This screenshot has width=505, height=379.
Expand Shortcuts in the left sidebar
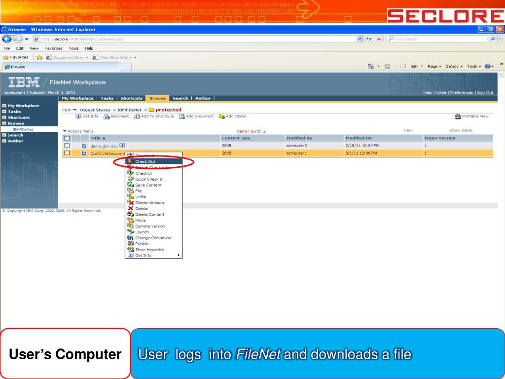[4, 117]
